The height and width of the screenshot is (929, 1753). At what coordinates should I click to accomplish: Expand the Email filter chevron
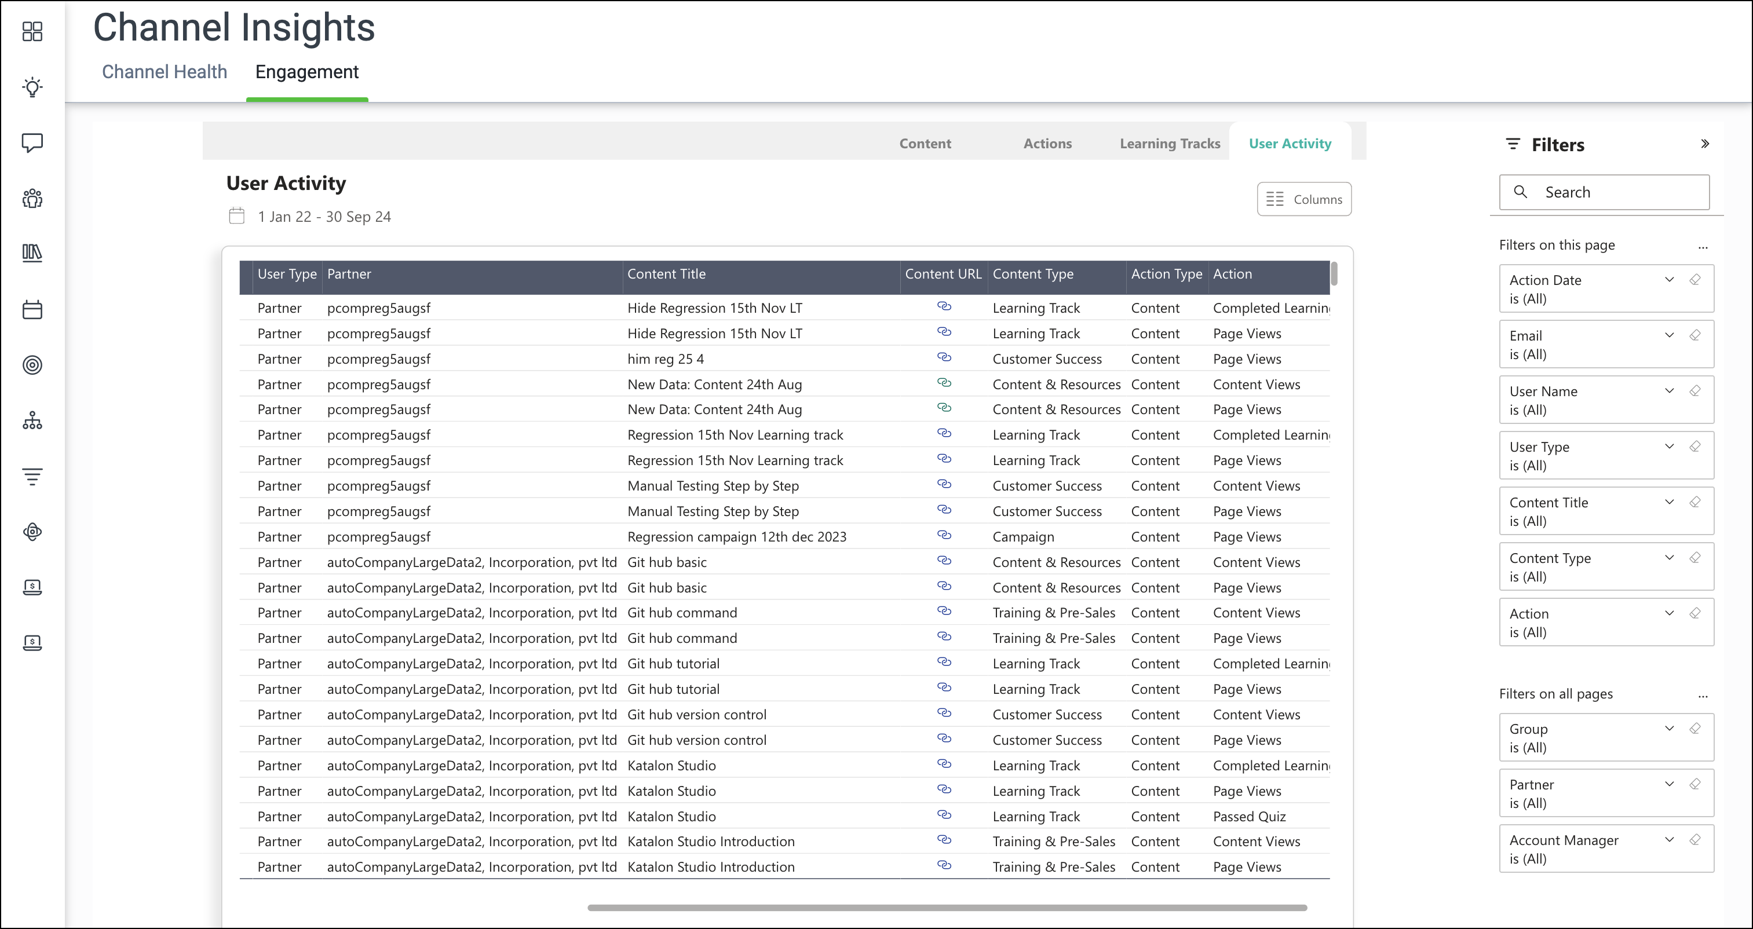pos(1670,335)
